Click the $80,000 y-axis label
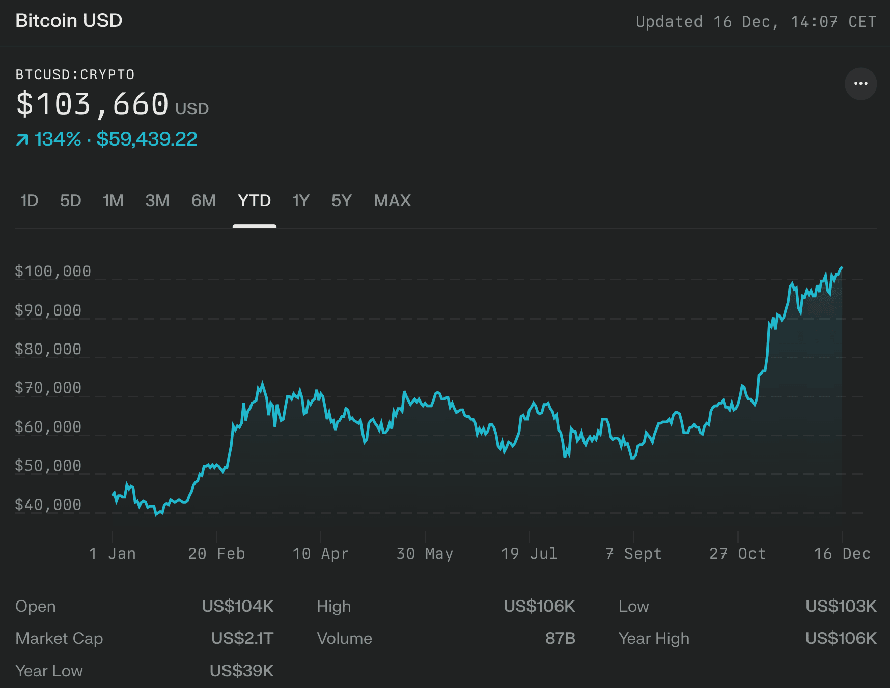 pos(48,349)
